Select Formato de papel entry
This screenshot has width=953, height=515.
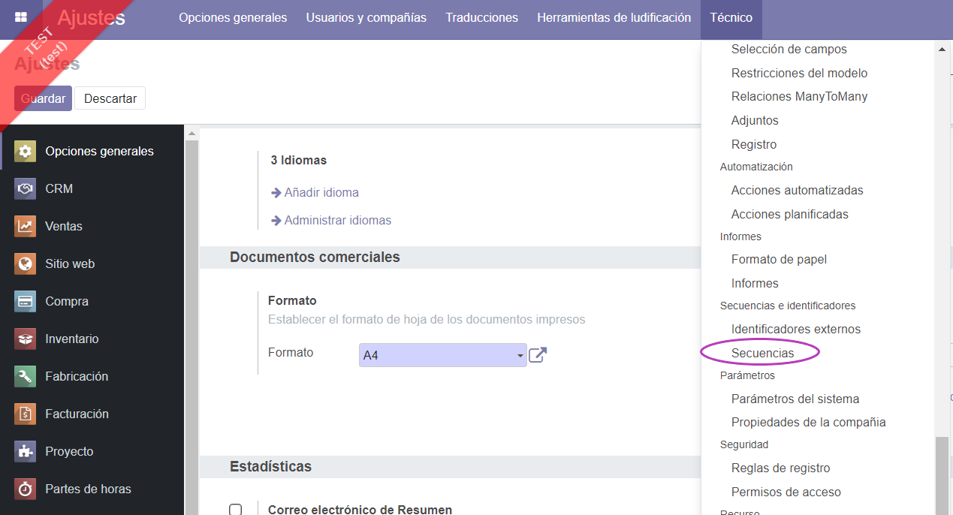click(779, 260)
